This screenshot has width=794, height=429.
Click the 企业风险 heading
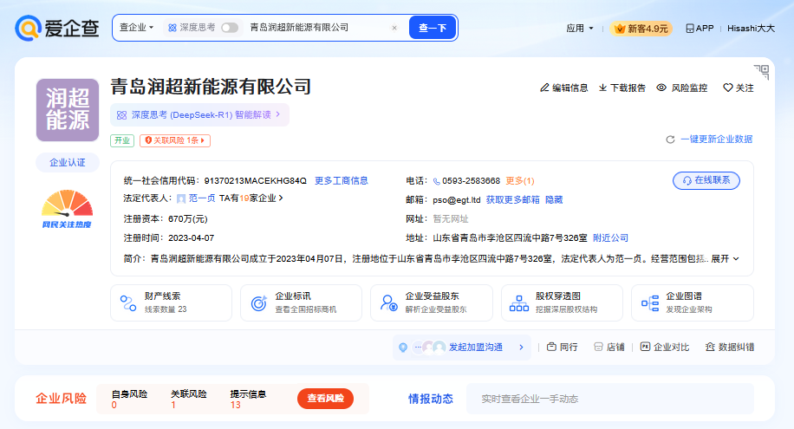[x=61, y=399]
